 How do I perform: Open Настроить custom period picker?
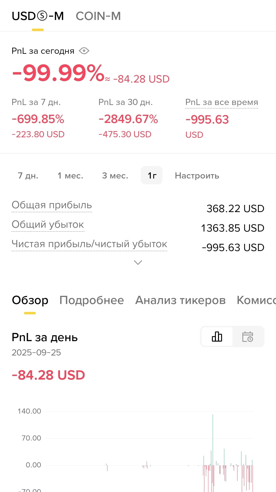tap(197, 175)
